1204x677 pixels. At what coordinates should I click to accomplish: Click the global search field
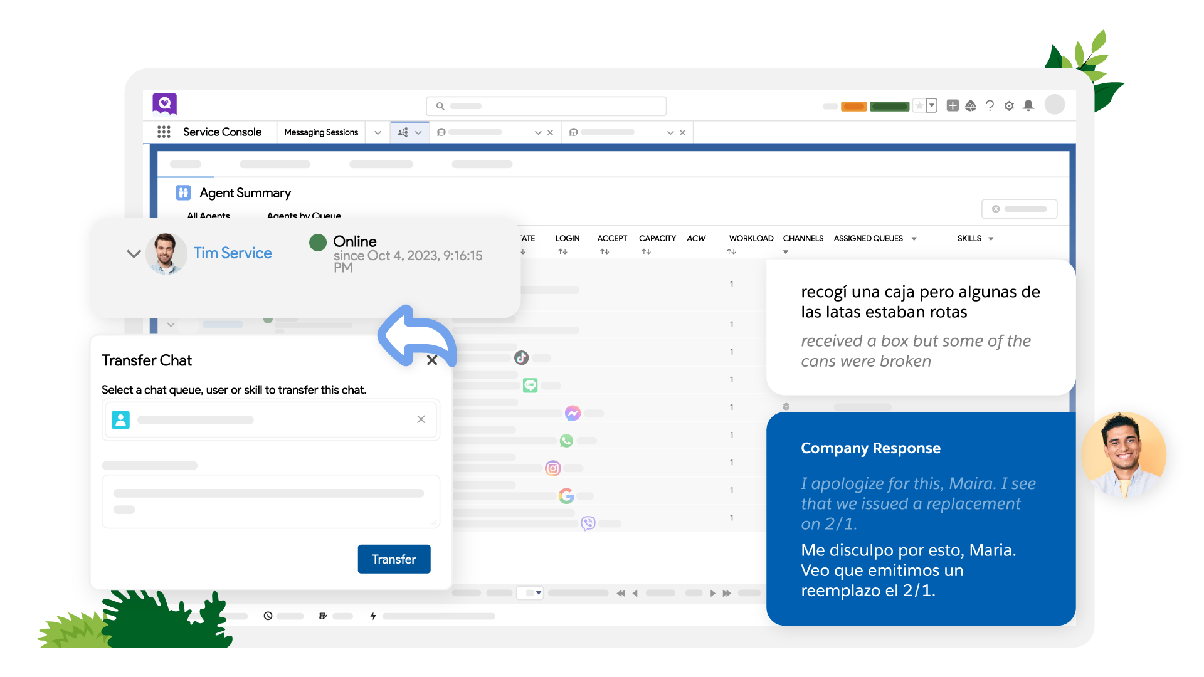[x=546, y=105]
